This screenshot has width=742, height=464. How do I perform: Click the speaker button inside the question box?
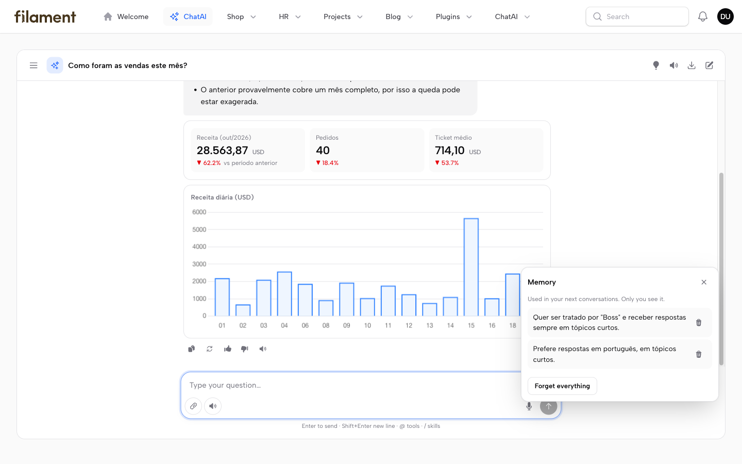coord(213,406)
